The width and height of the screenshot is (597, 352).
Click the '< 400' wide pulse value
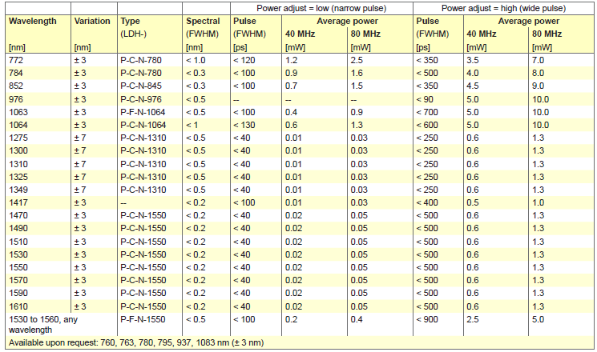tap(427, 202)
